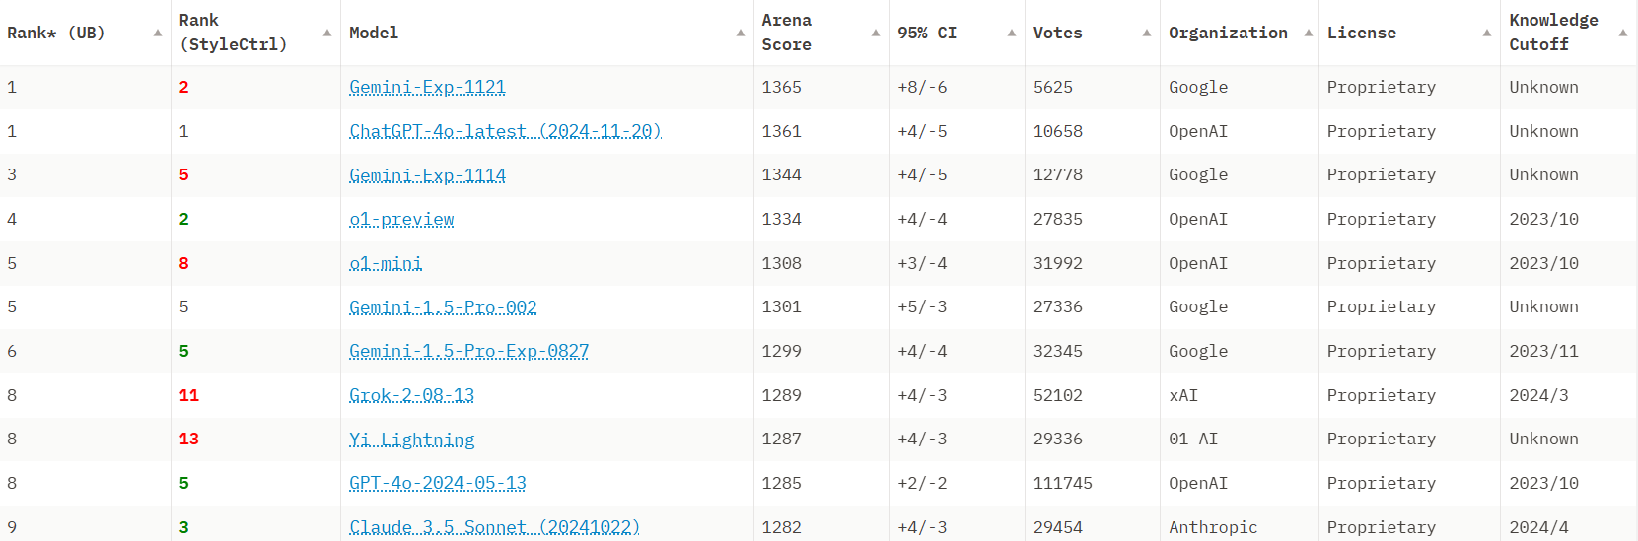Open the Grok-2-08-13 model link
The image size is (1638, 541).
click(411, 395)
